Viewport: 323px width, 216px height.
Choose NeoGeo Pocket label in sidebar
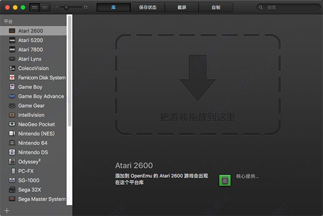[x=37, y=124]
